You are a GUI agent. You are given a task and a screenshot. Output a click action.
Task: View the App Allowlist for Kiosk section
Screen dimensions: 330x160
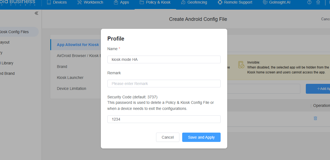78,44
